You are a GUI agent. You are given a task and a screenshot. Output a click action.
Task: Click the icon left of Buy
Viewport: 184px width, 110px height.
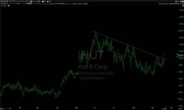pos(1,108)
